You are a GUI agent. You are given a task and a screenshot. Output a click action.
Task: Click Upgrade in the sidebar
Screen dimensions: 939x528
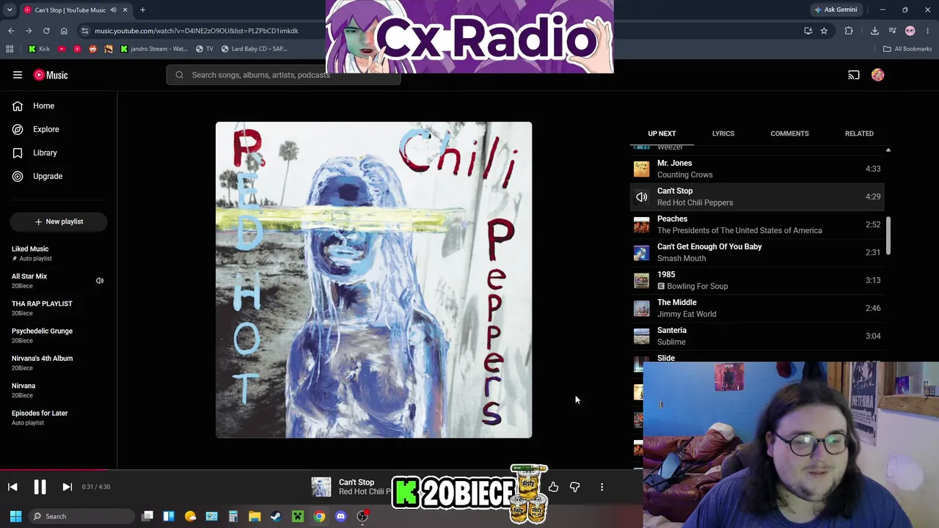click(37, 176)
